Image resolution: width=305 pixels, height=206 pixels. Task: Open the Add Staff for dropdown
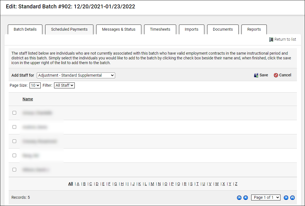point(76,75)
